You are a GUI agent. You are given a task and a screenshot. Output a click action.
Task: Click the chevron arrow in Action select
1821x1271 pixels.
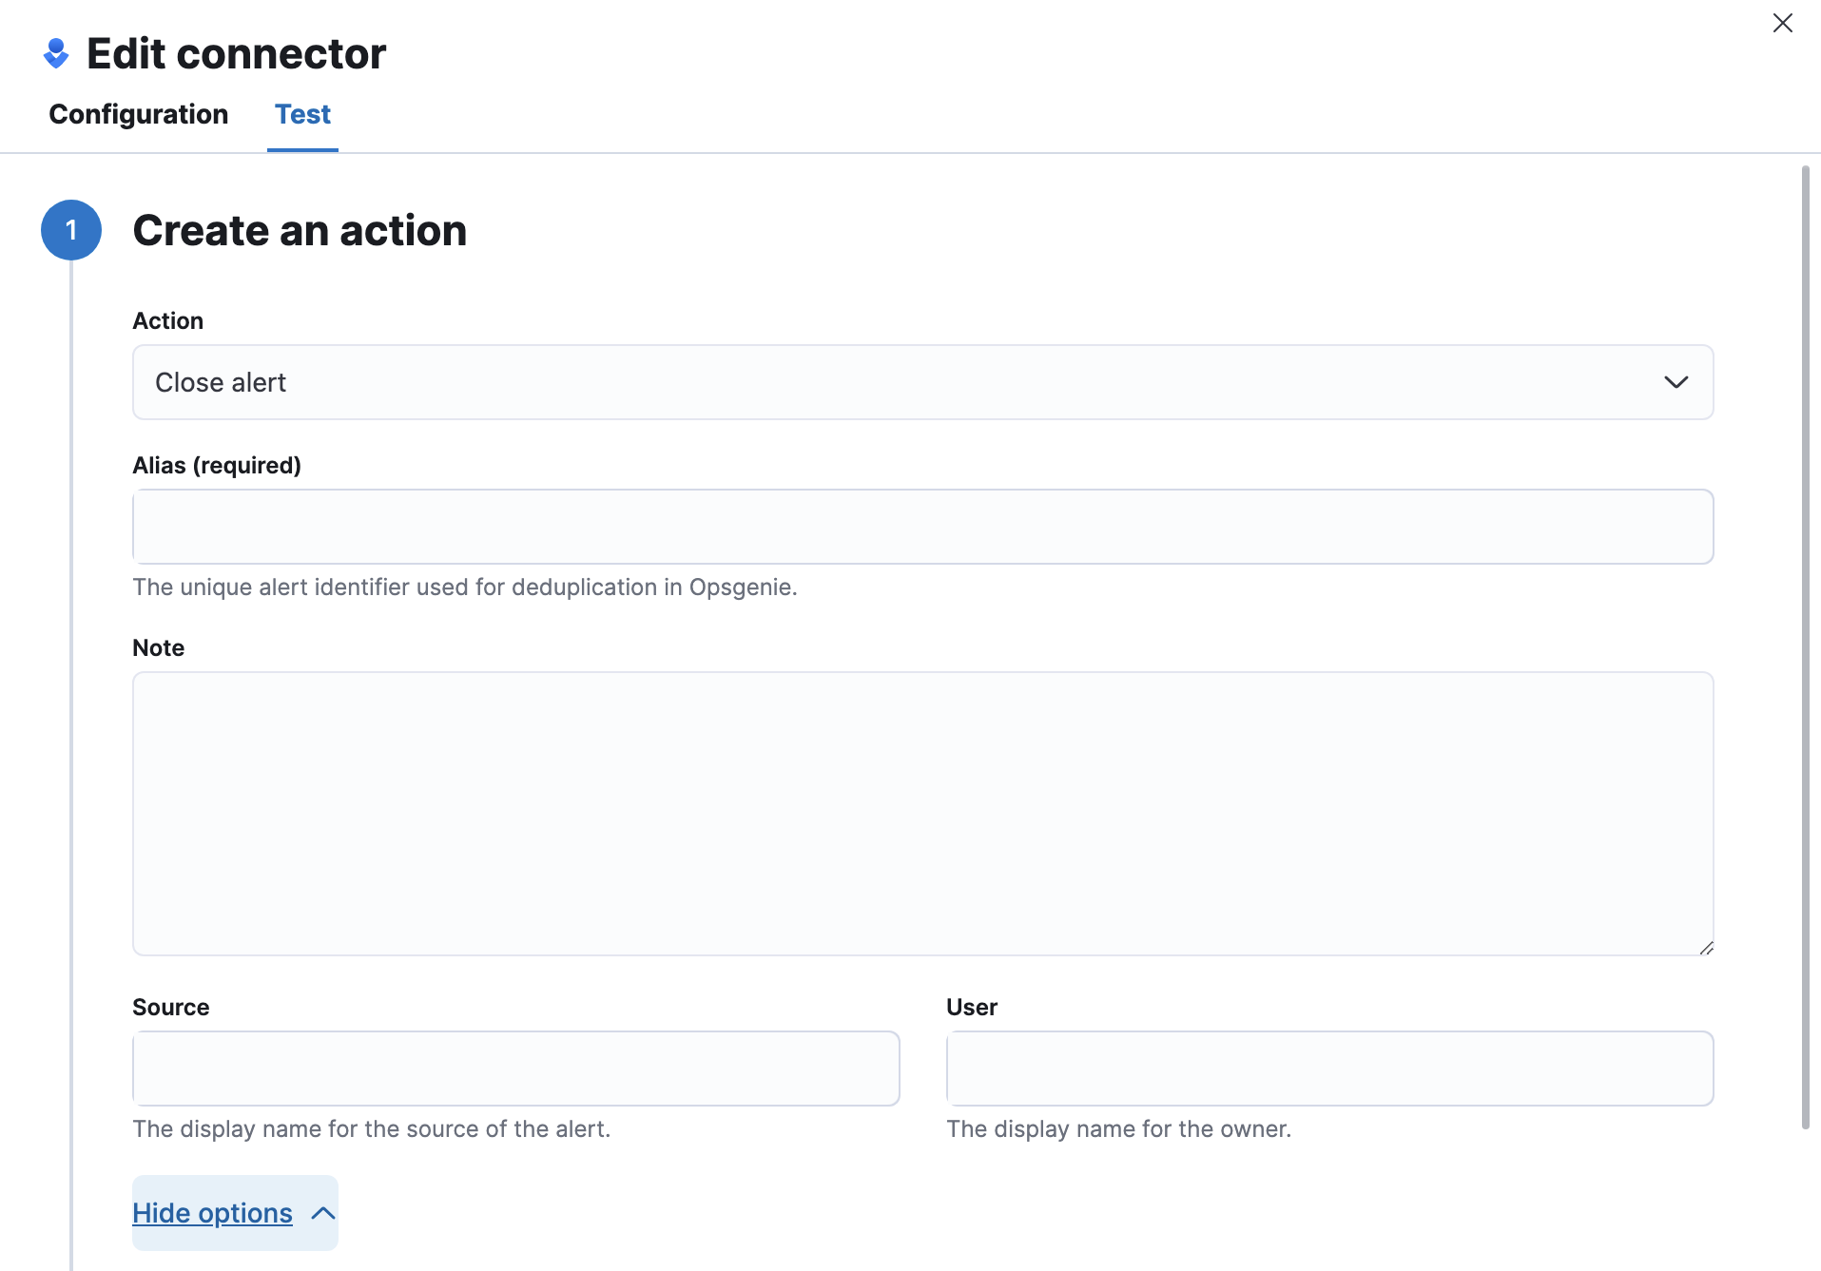(x=1676, y=382)
